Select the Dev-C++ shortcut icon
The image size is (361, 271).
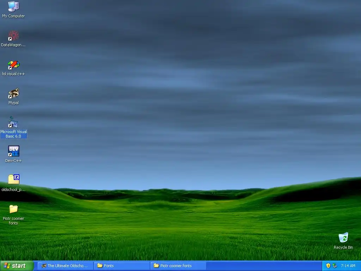click(14, 151)
